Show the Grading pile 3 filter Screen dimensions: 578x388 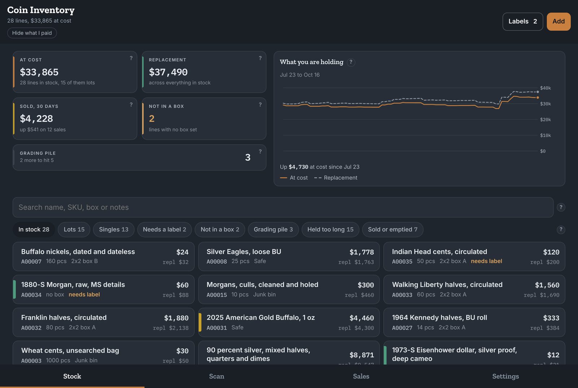coord(273,230)
